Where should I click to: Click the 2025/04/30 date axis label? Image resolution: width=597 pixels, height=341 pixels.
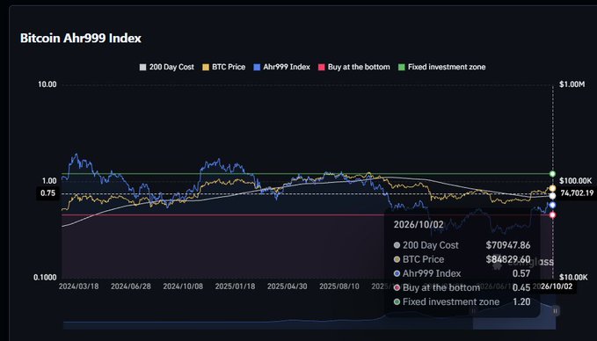pyautogui.click(x=288, y=287)
